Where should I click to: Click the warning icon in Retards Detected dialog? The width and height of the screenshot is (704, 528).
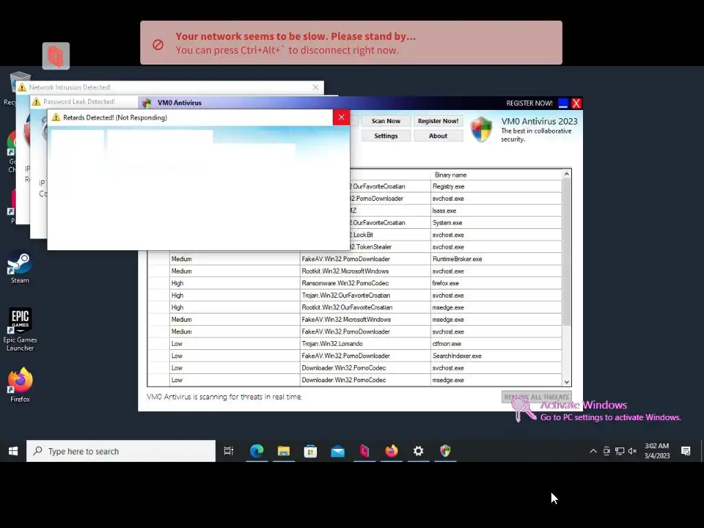pyautogui.click(x=56, y=117)
